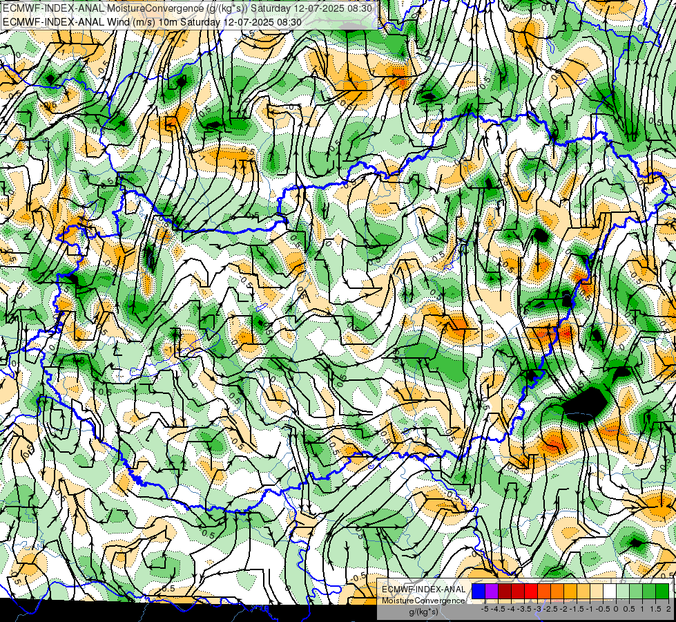Click the pale peach swatch left of white

pos(597,591)
